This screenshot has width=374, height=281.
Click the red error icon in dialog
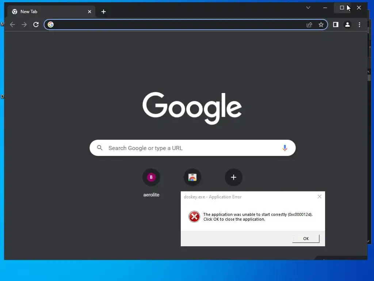pos(194,217)
